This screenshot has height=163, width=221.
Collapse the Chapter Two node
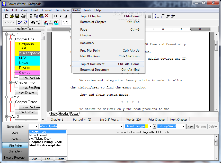click(11, 83)
